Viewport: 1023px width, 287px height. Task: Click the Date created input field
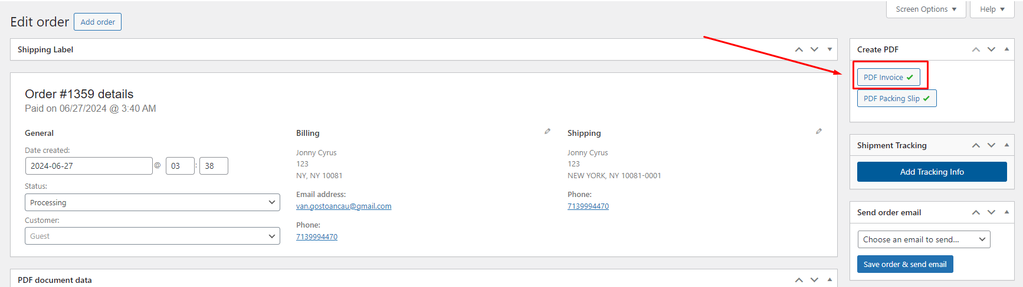coord(88,166)
